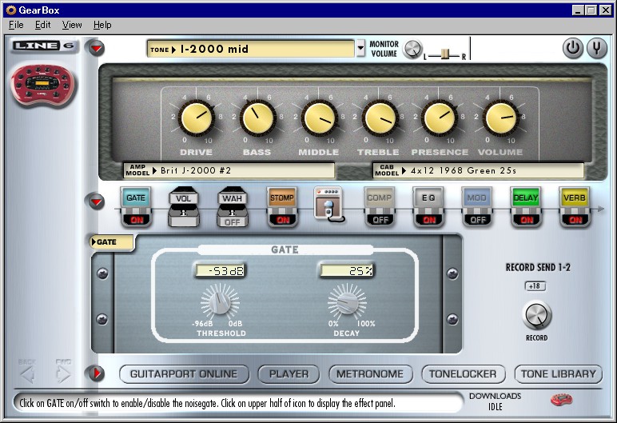Open the tone preset dropdown arrow
617x423 pixels.
click(x=360, y=49)
